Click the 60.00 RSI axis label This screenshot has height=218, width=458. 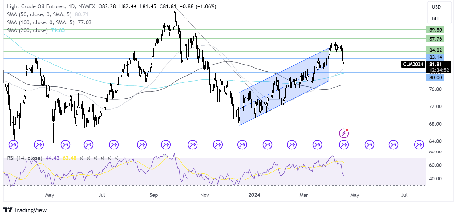pos(436,165)
